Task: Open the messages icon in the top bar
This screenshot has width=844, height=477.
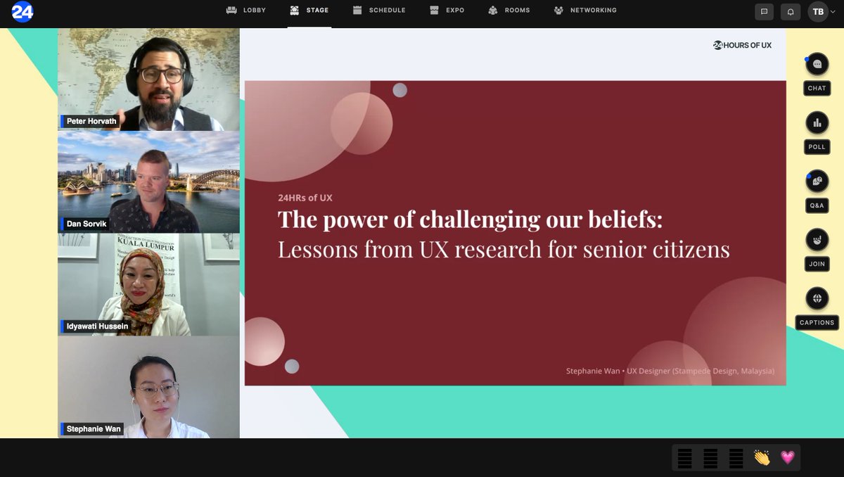Action: (x=764, y=12)
